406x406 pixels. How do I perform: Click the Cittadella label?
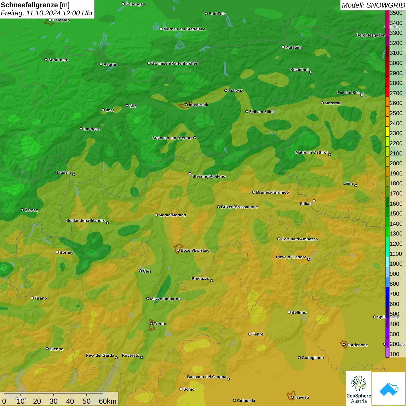(246, 400)
